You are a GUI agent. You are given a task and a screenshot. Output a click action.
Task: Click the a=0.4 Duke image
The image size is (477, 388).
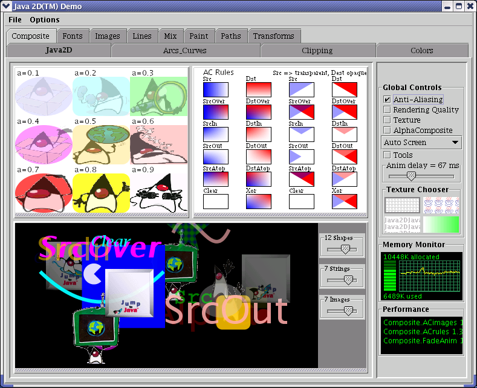click(x=44, y=144)
